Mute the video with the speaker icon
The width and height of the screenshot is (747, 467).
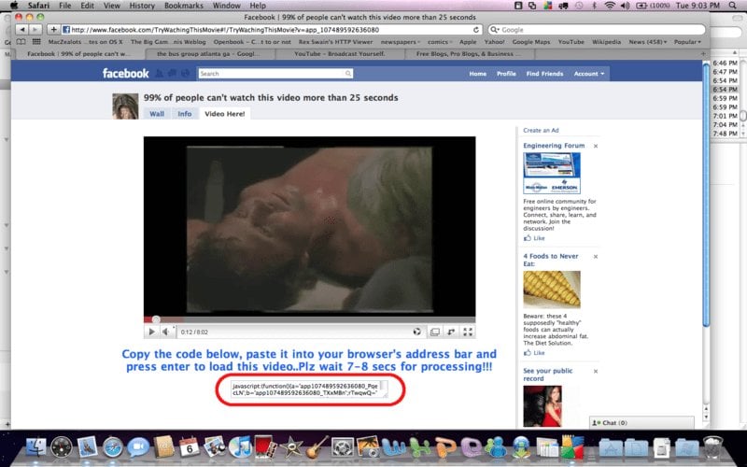165,332
